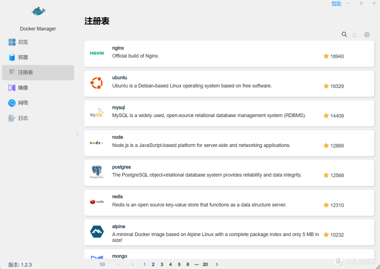
Task: Click the star icon beside 12869
Action: pos(326,145)
